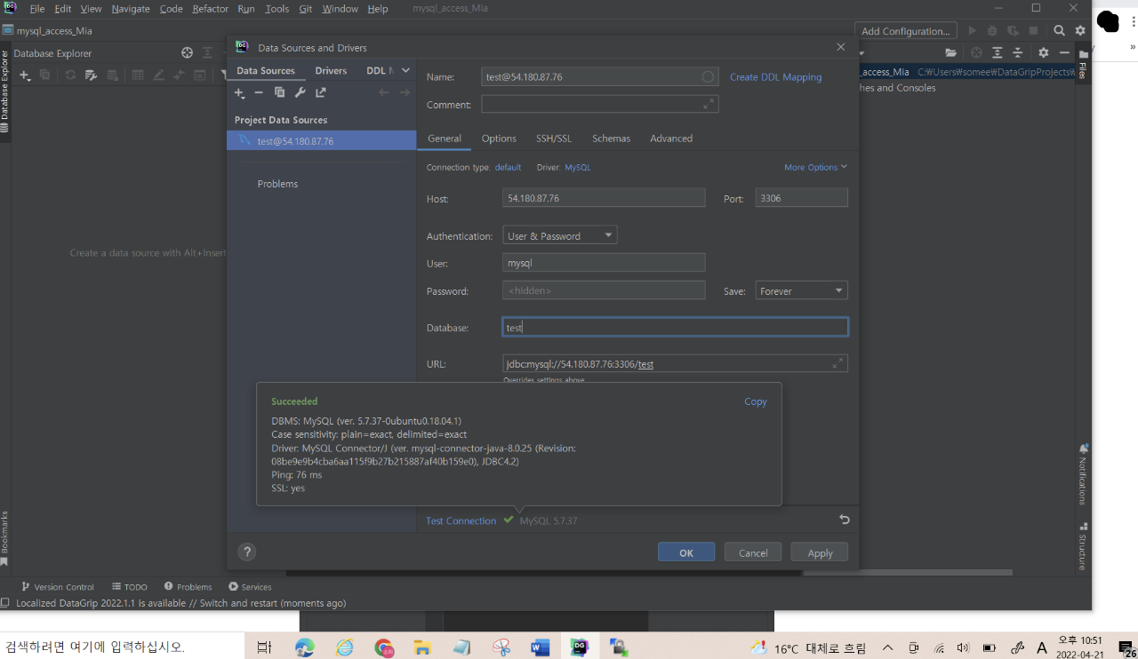This screenshot has height=659, width=1138.
Task: Switch to the Advanced tab
Action: [671, 139]
